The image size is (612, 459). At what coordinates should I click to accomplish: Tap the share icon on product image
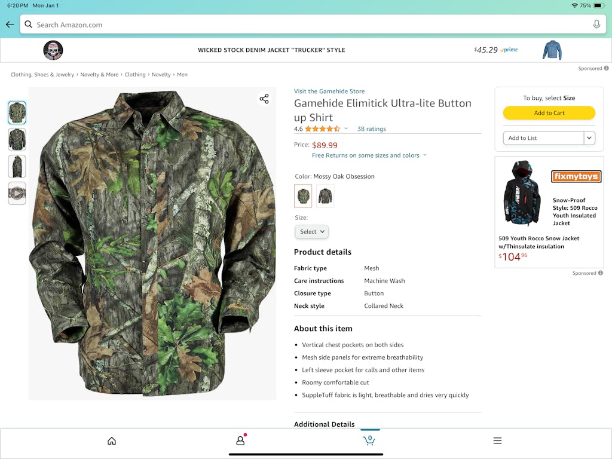264,99
